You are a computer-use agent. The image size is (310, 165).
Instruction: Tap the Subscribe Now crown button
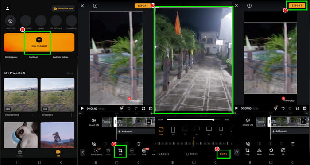(63, 8)
